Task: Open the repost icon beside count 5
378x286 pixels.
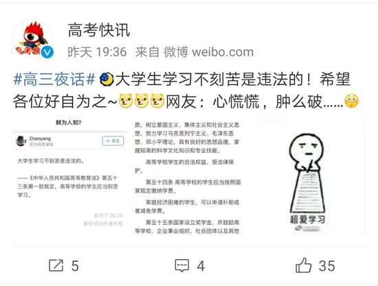Action: 56,265
